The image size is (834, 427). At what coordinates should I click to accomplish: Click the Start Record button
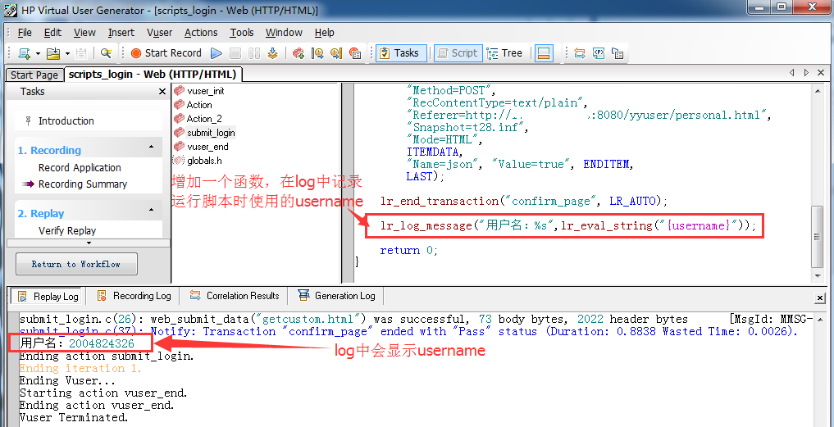click(x=166, y=53)
